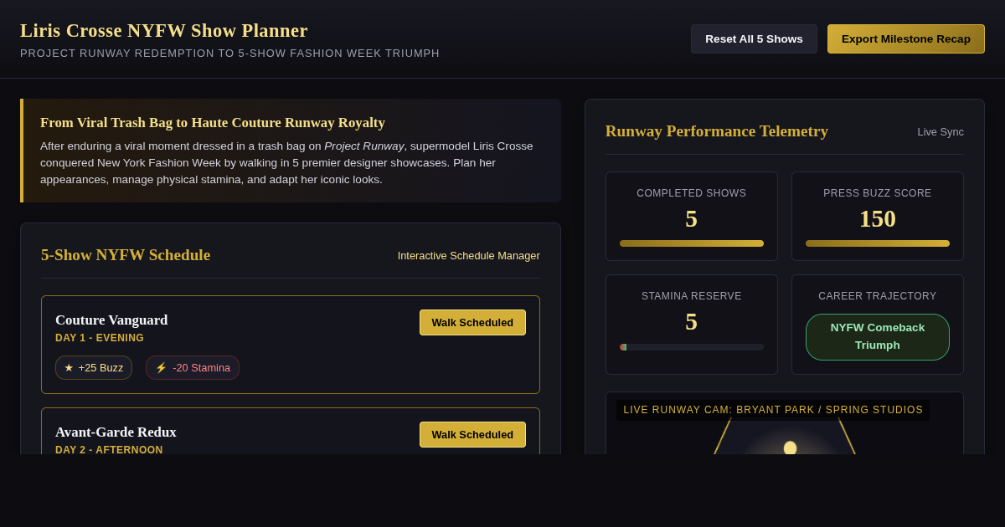
Task: Select the Couture Vanguard show title
Action: [x=111, y=320]
